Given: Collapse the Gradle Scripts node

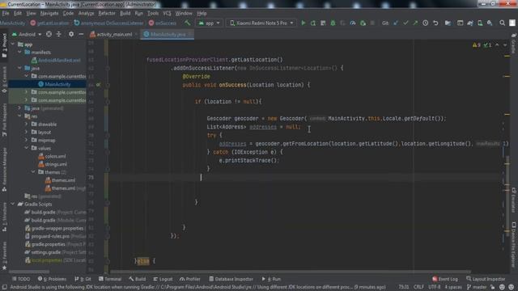Looking at the screenshot, I should [x=13, y=205].
